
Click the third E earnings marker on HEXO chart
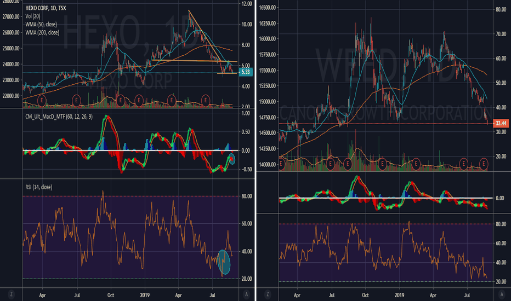120,101
